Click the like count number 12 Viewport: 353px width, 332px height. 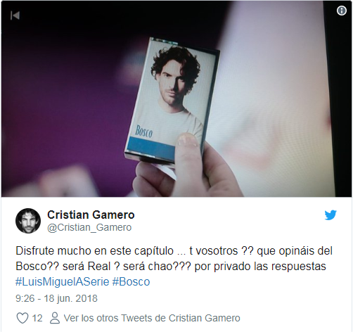[x=37, y=318]
